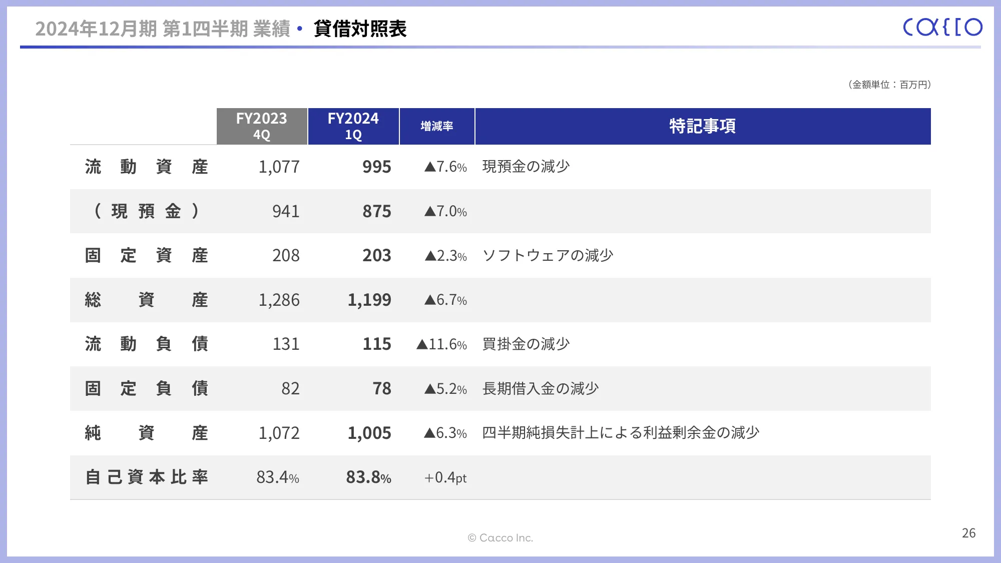The image size is (1001, 563).
Task: Click the 増減率 column header
Action: 437,126
